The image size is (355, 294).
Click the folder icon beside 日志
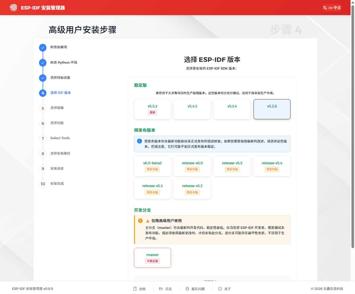coord(161,289)
